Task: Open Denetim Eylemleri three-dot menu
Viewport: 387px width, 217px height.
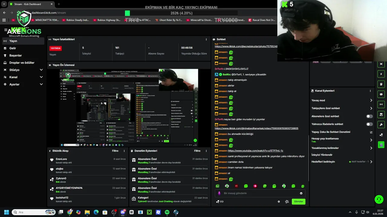Action: point(206,151)
